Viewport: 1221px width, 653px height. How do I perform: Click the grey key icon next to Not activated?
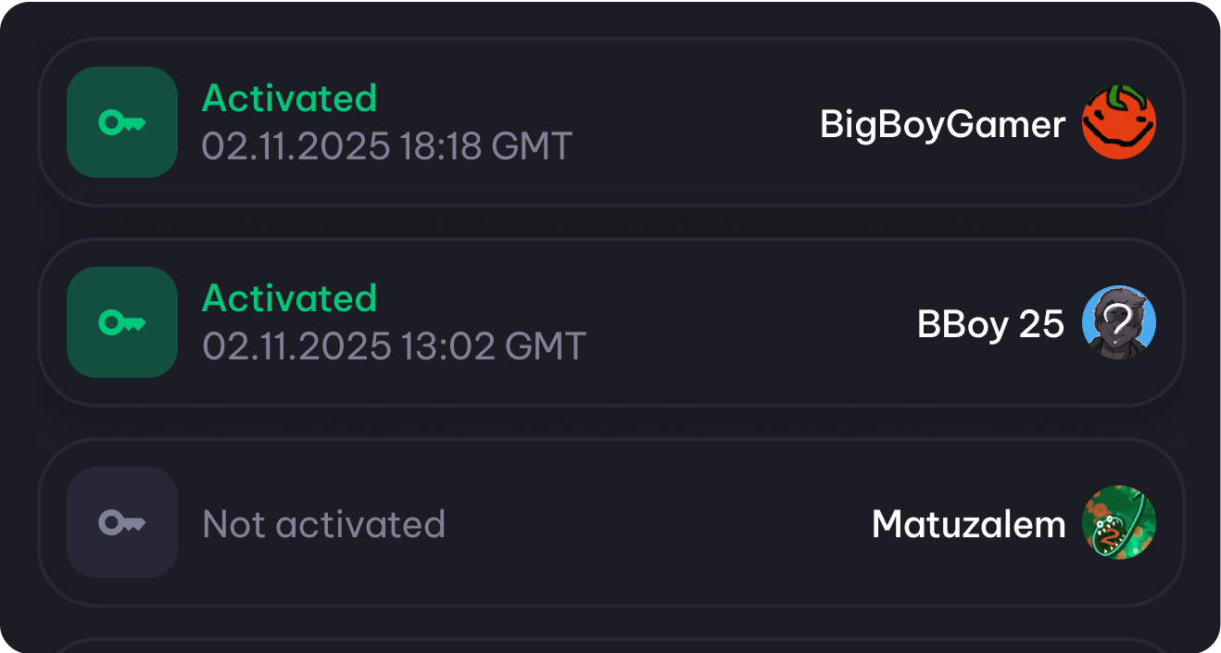(x=121, y=523)
